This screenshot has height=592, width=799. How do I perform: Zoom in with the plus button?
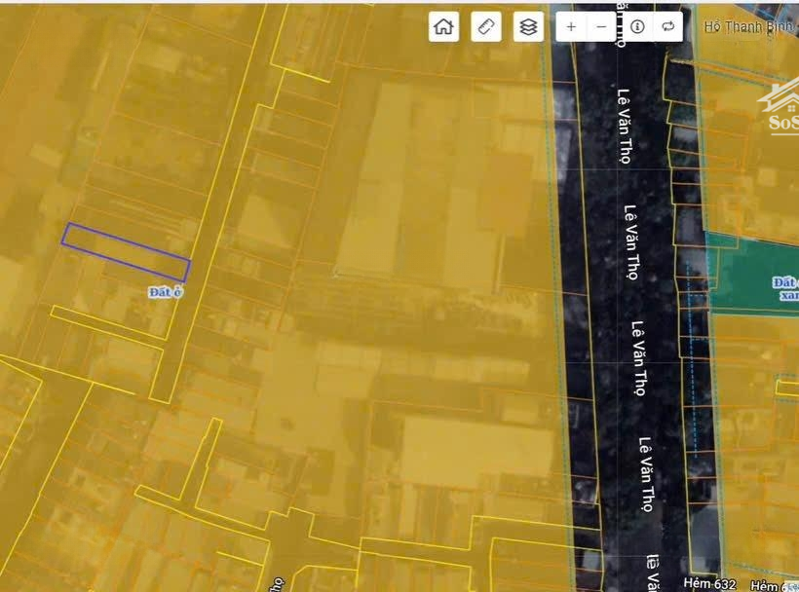pos(571,27)
